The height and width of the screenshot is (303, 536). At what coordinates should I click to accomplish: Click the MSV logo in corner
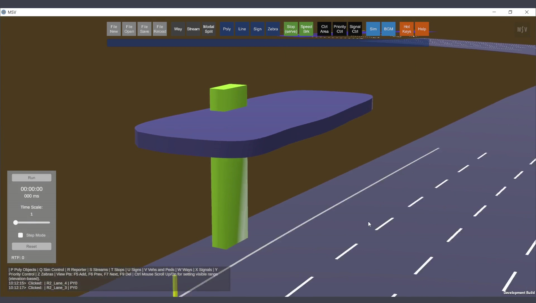pos(522,29)
